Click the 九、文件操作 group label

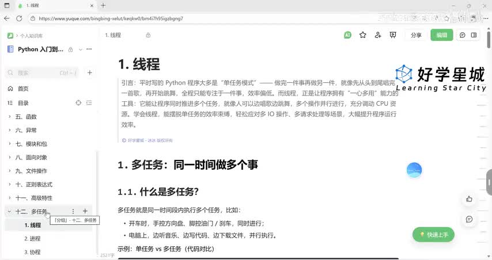tap(31, 171)
